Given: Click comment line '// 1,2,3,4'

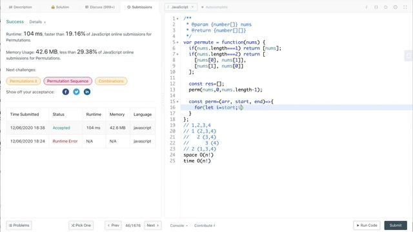Looking at the screenshot, I should point(197,125).
